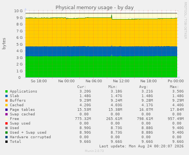
Task: Click Free max value 957.49M
Action: pyautogui.click(x=176, y=119)
